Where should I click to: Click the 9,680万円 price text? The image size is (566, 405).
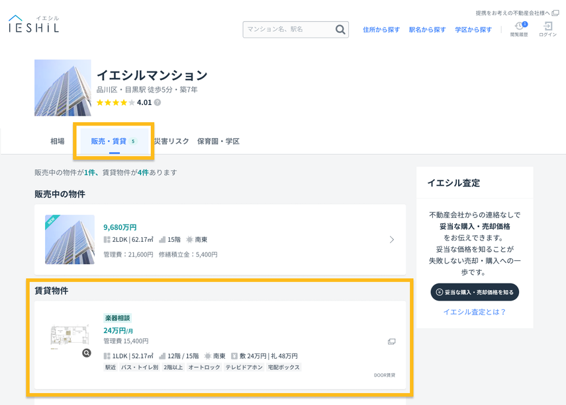point(120,227)
